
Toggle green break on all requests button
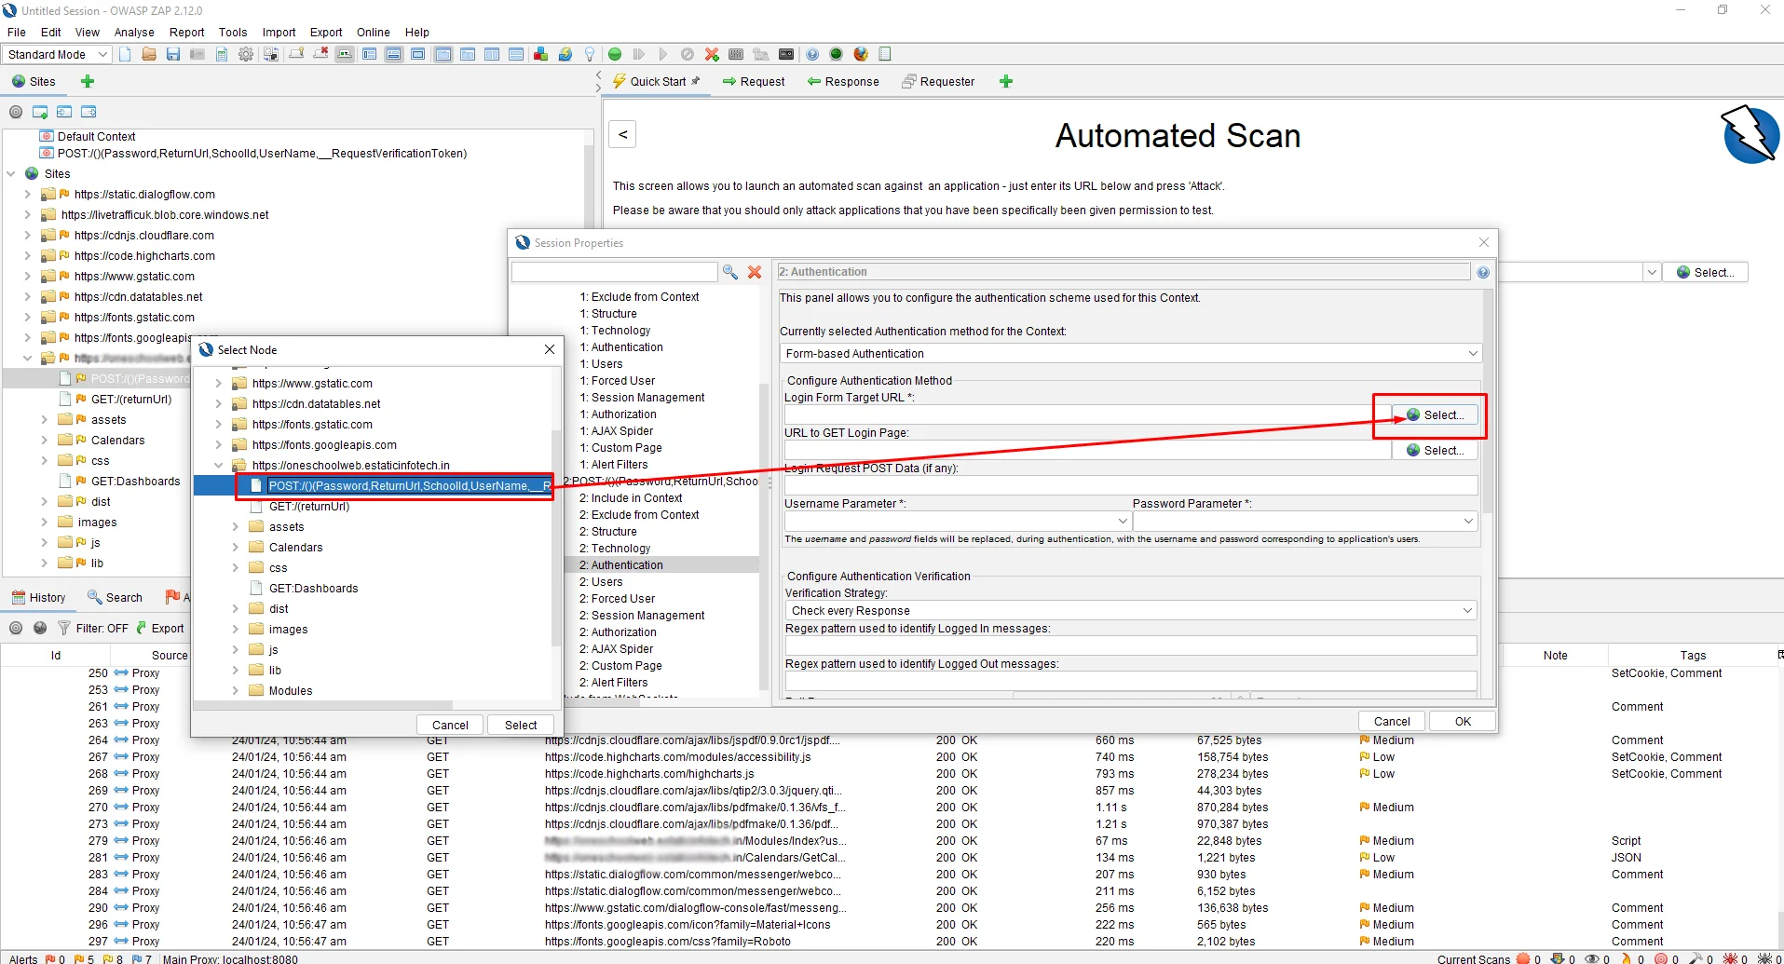[615, 54]
